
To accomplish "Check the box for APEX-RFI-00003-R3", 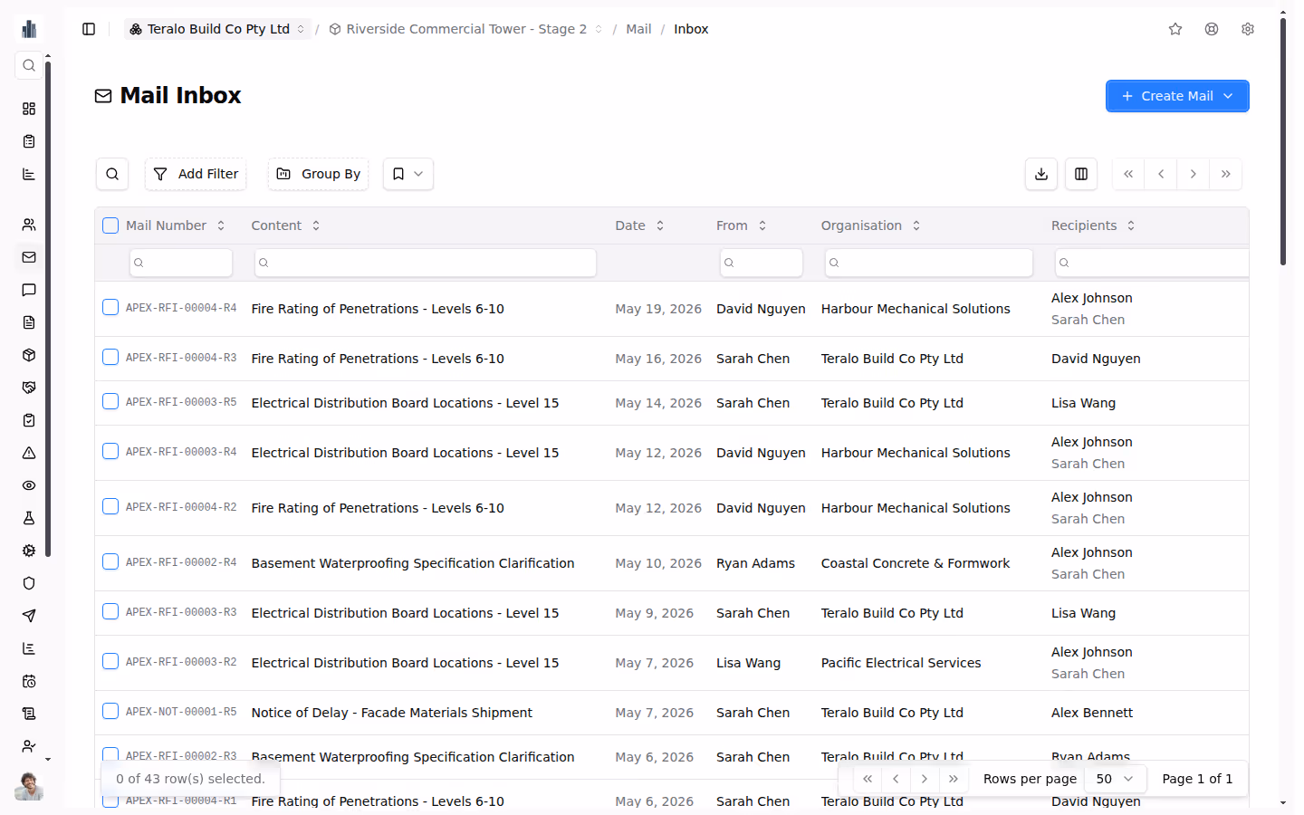I will 110,611.
